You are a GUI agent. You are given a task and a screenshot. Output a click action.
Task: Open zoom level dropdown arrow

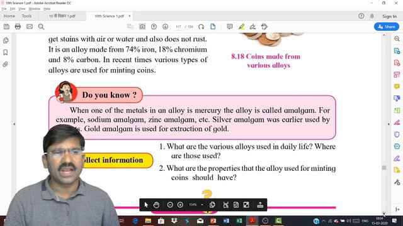202,205
